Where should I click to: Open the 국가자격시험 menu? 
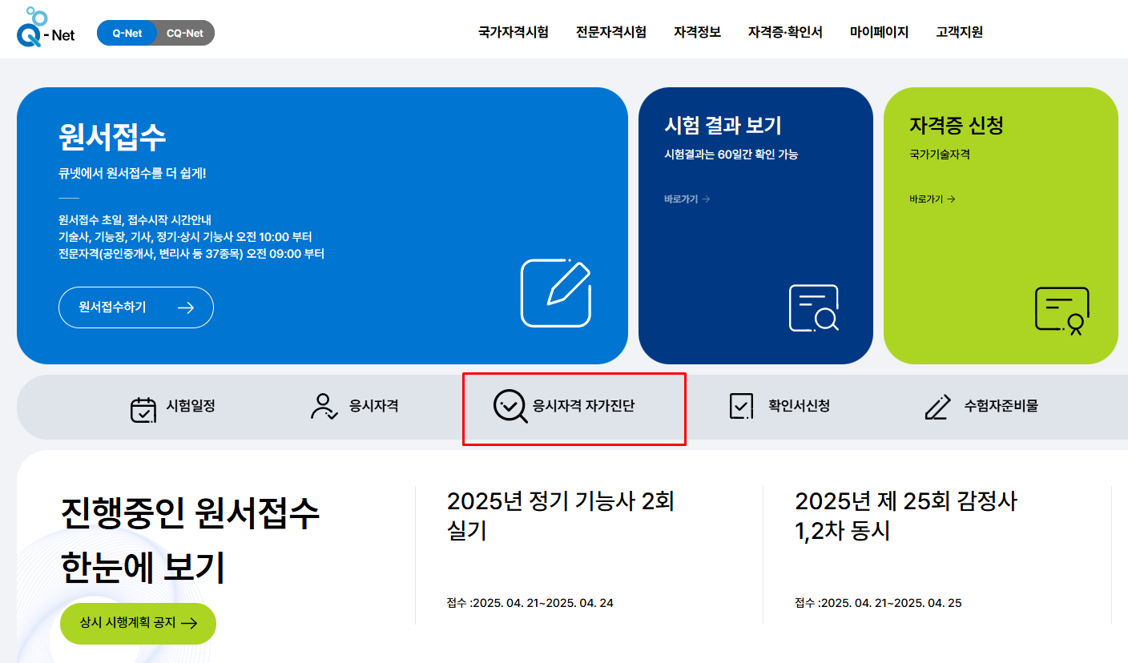(x=514, y=32)
